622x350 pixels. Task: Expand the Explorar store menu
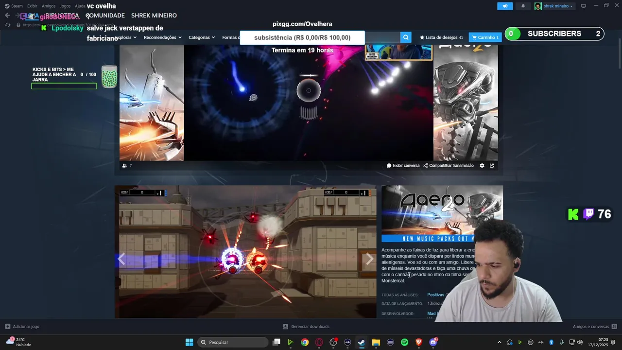tap(126, 37)
